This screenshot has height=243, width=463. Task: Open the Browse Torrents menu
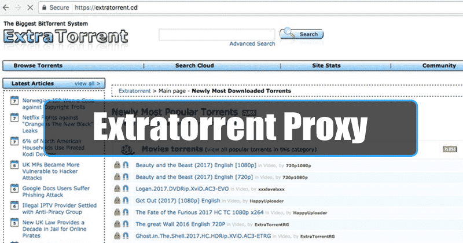(38, 66)
